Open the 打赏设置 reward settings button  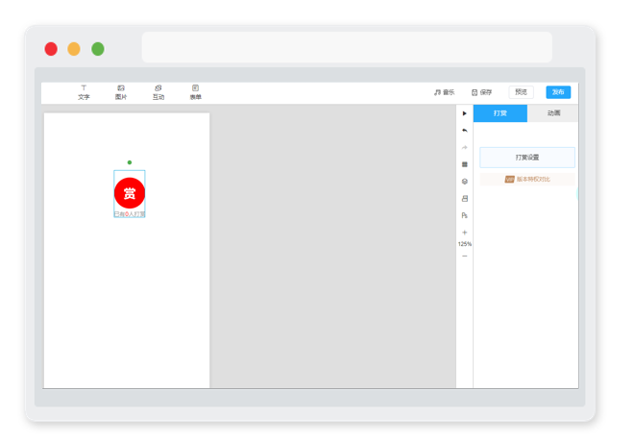[527, 158]
